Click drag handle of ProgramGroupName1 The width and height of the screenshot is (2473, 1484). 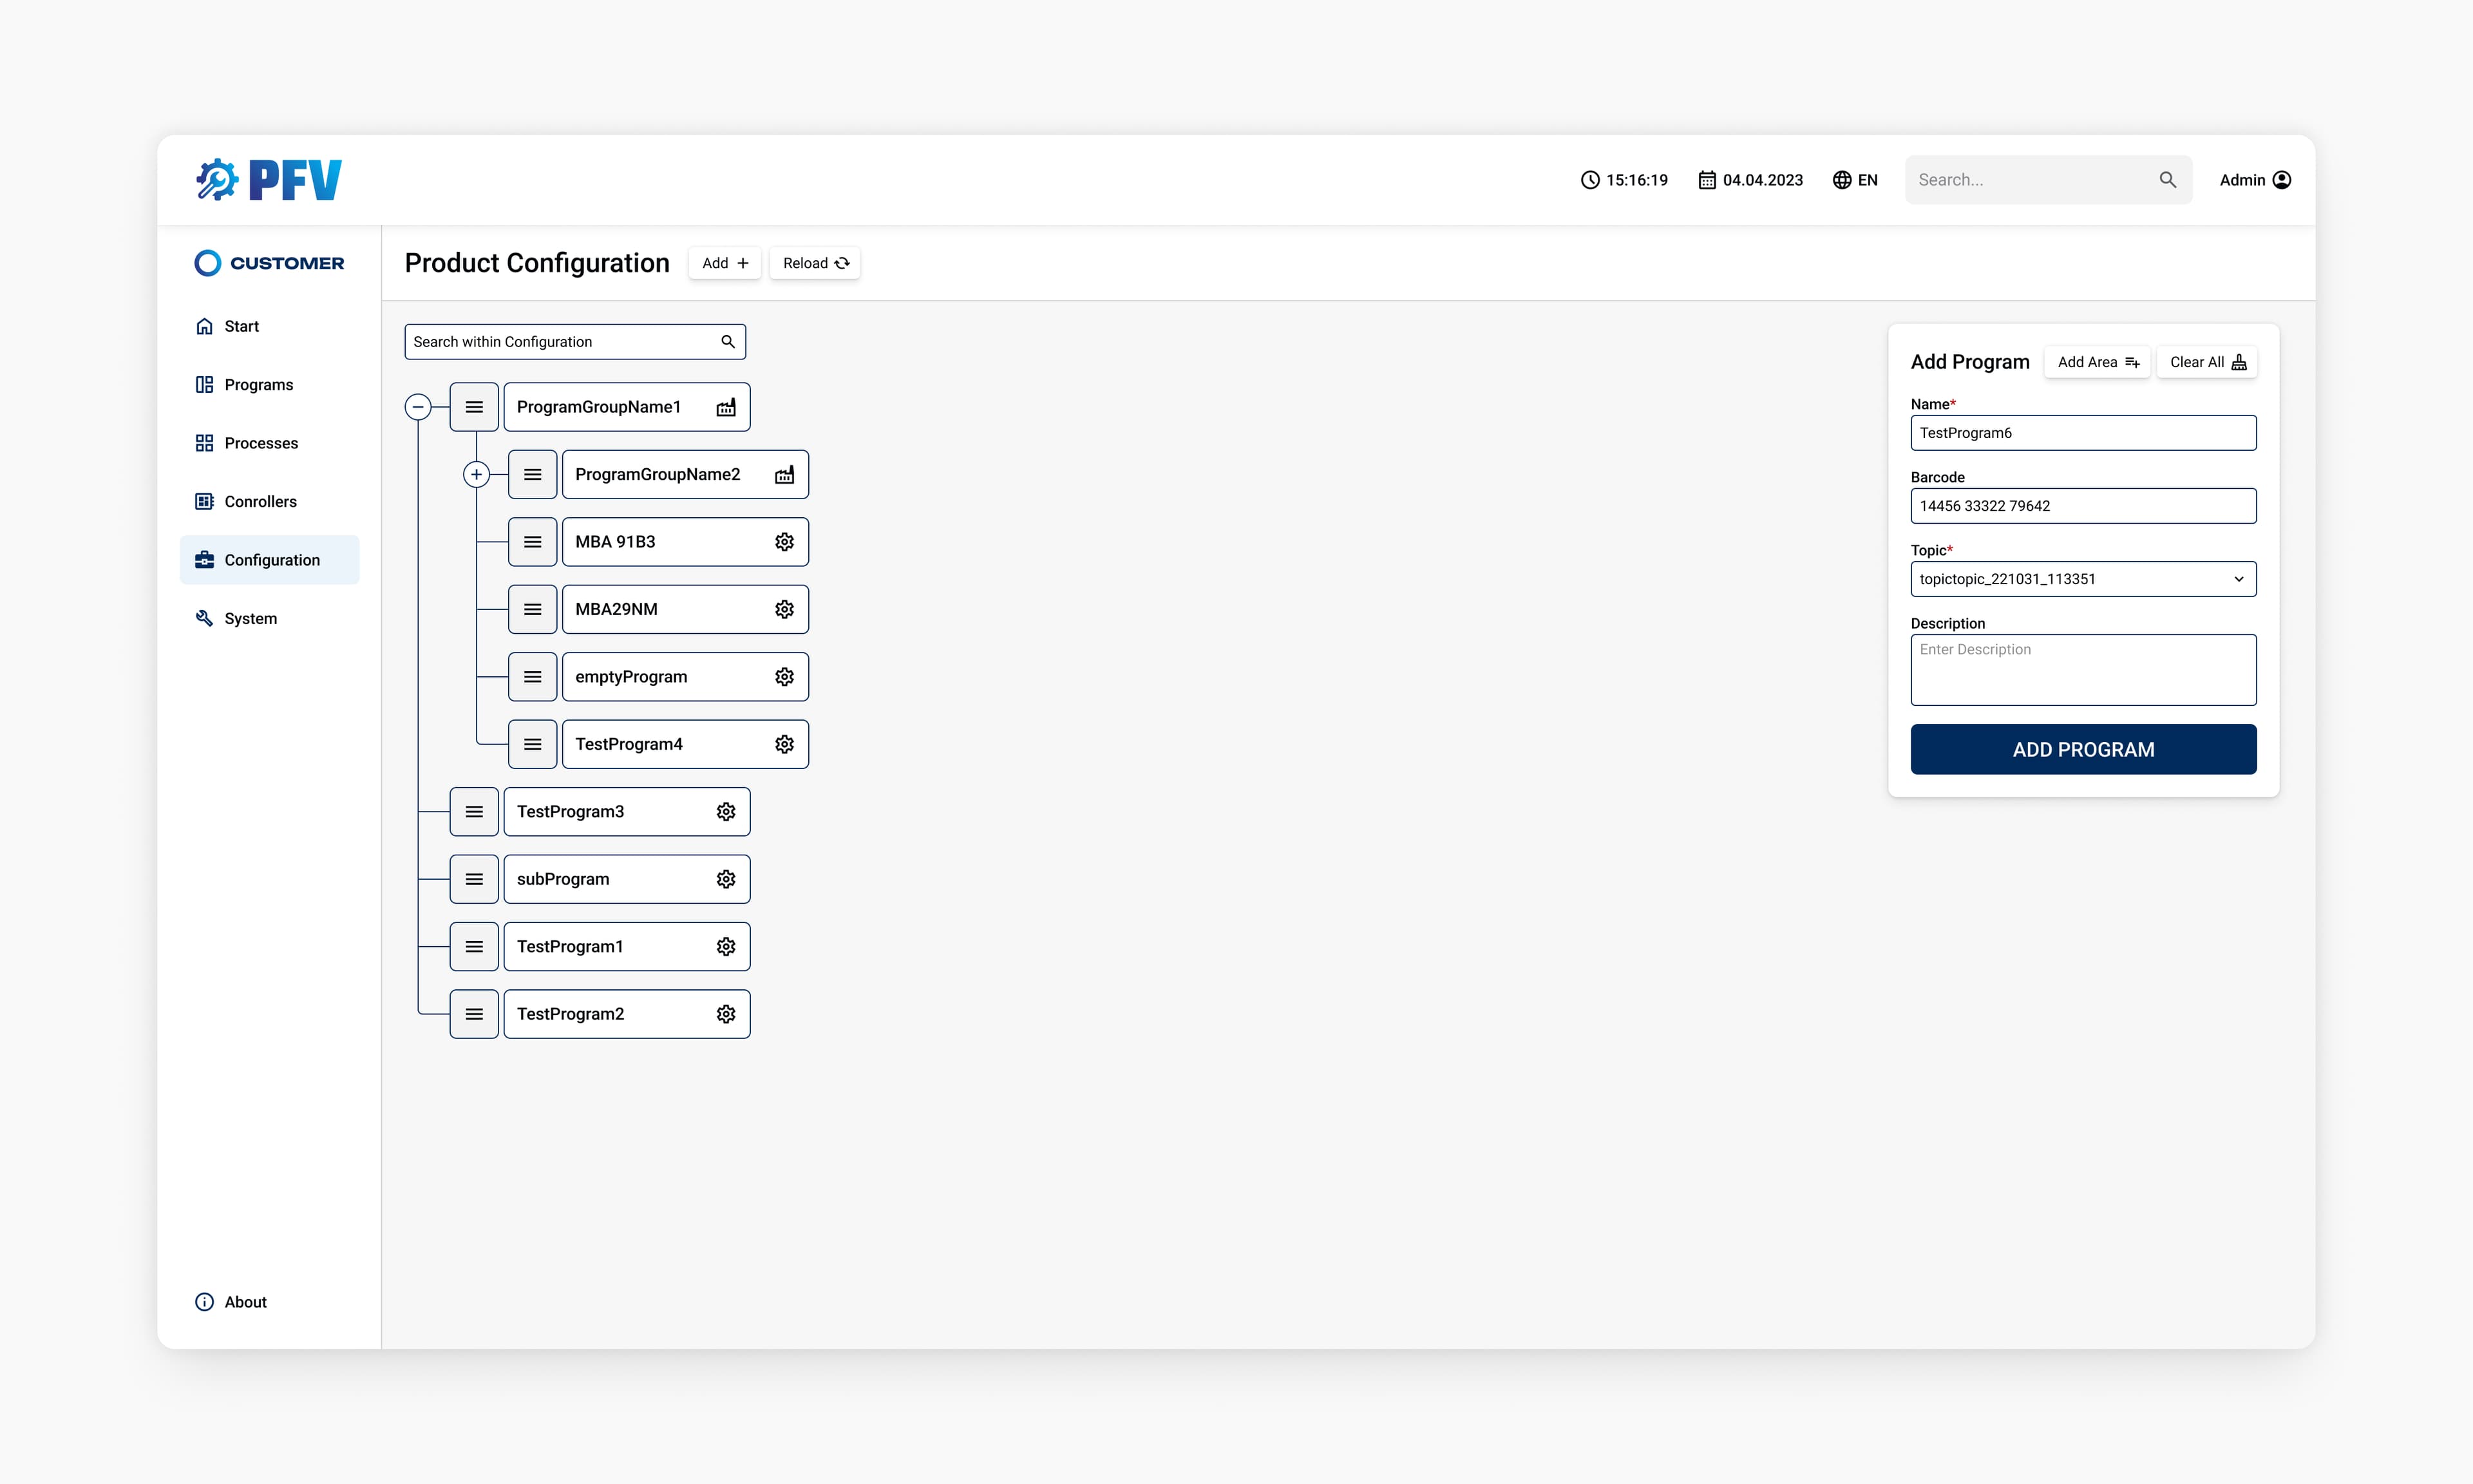click(474, 407)
